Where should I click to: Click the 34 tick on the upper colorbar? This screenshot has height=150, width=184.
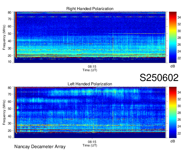click(x=179, y=17)
